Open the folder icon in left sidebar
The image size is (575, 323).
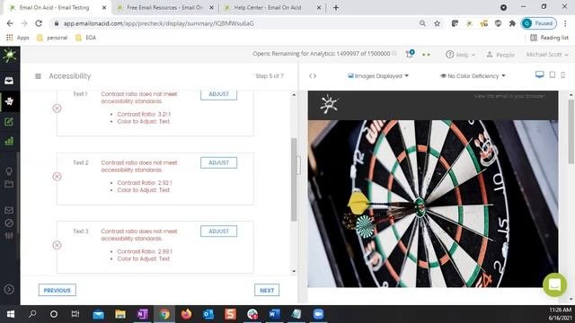(x=9, y=184)
